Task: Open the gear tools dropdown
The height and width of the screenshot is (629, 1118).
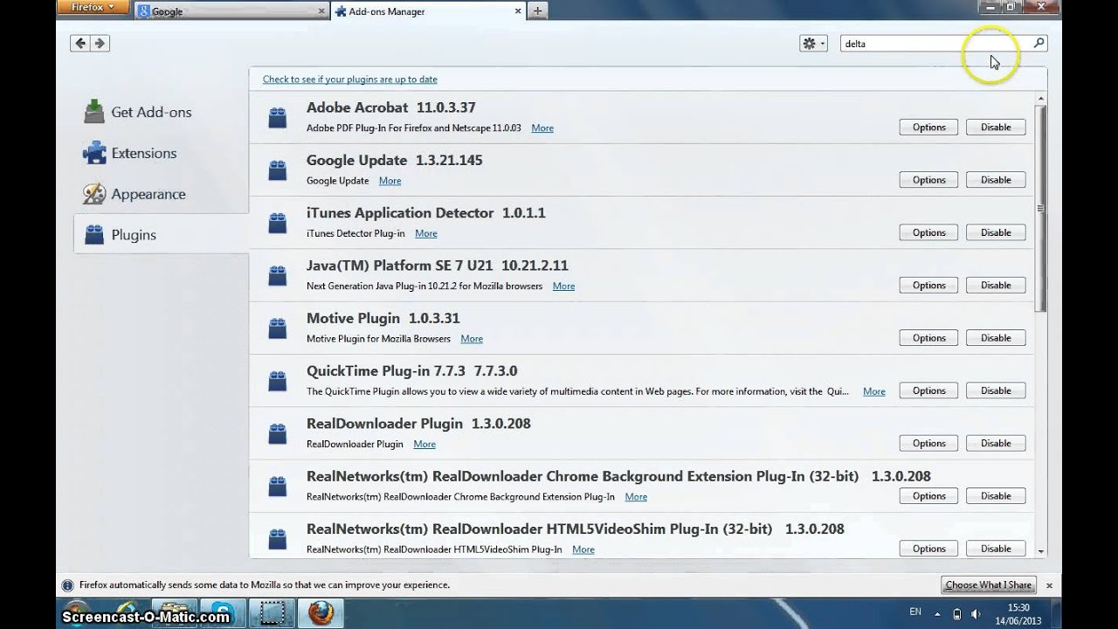Action: (813, 43)
